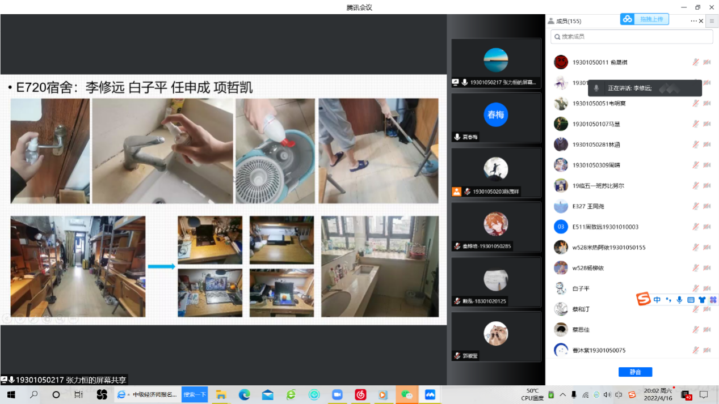719x404 pixels.
Task: Click the cloud upload icon above member panel
Action: (x=627, y=19)
